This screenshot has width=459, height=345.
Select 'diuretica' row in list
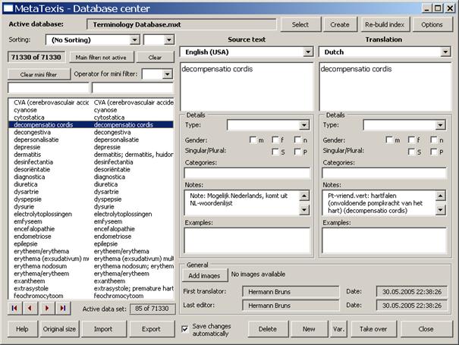click(x=91, y=184)
